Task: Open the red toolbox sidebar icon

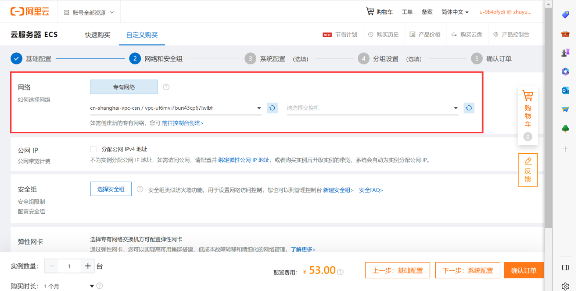Action: [x=565, y=34]
